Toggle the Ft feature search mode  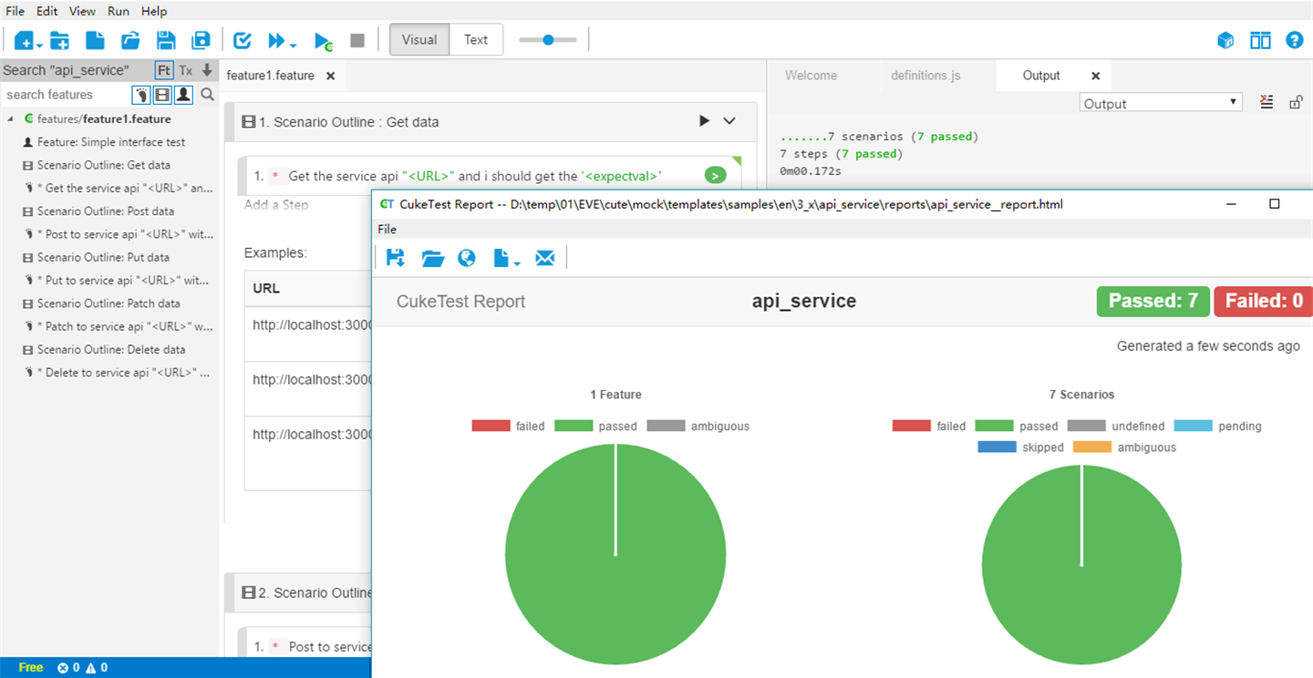pyautogui.click(x=164, y=70)
